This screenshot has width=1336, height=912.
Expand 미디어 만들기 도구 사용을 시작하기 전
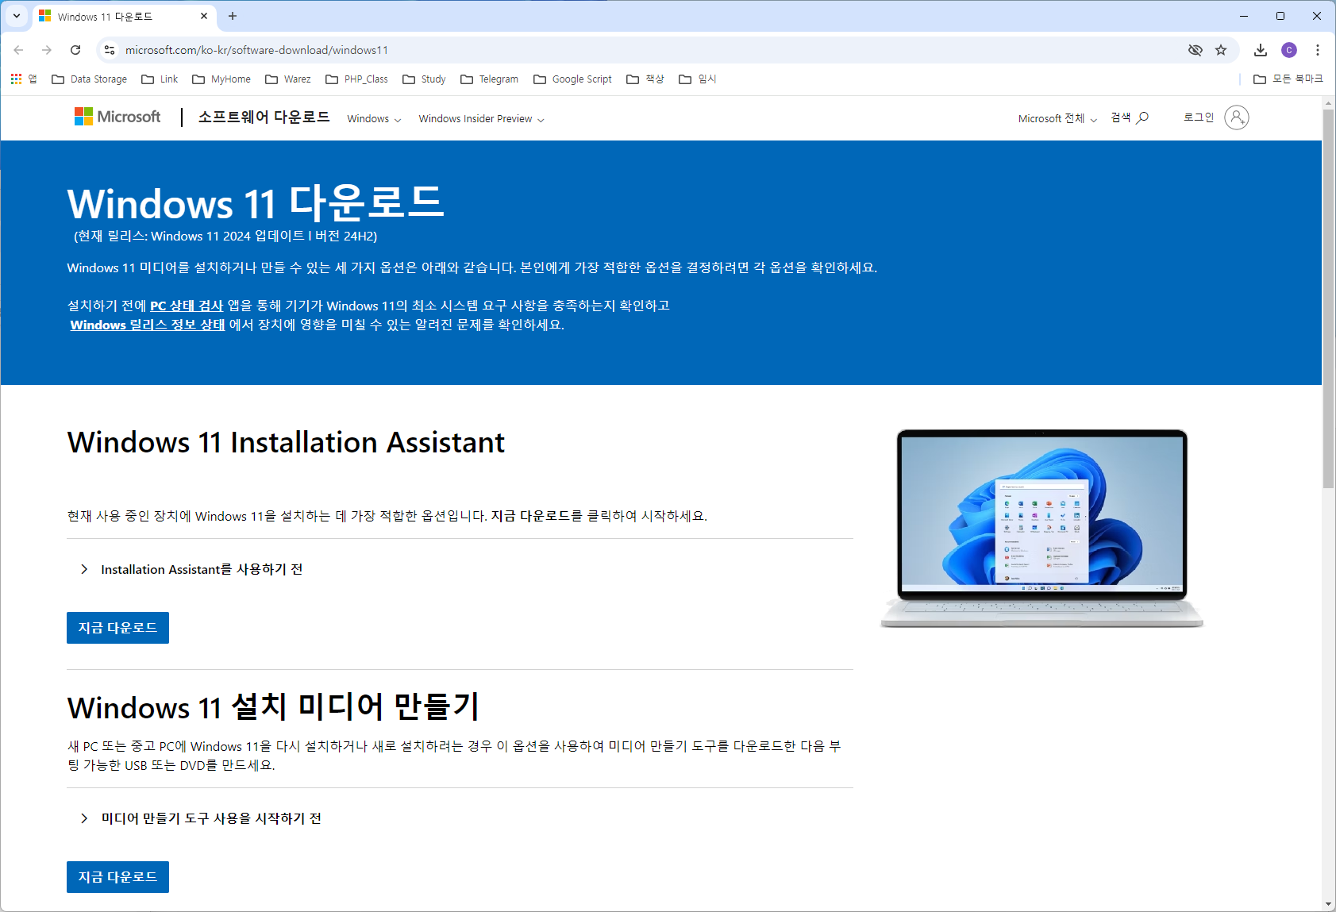pyautogui.click(x=200, y=818)
